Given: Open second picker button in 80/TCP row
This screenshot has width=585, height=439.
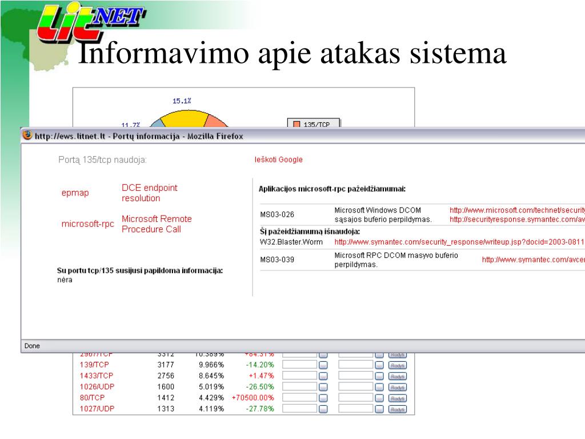Looking at the screenshot, I should click(379, 398).
